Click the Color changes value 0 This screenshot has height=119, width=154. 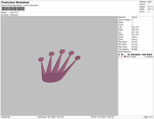click(132, 20)
